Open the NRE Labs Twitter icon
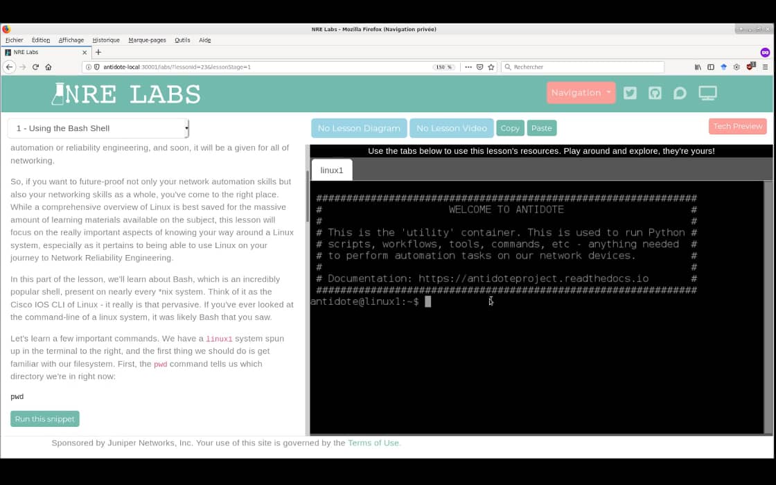 pyautogui.click(x=630, y=93)
